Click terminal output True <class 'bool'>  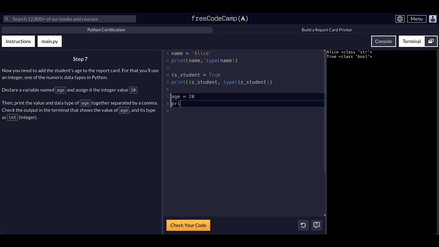[x=349, y=57]
